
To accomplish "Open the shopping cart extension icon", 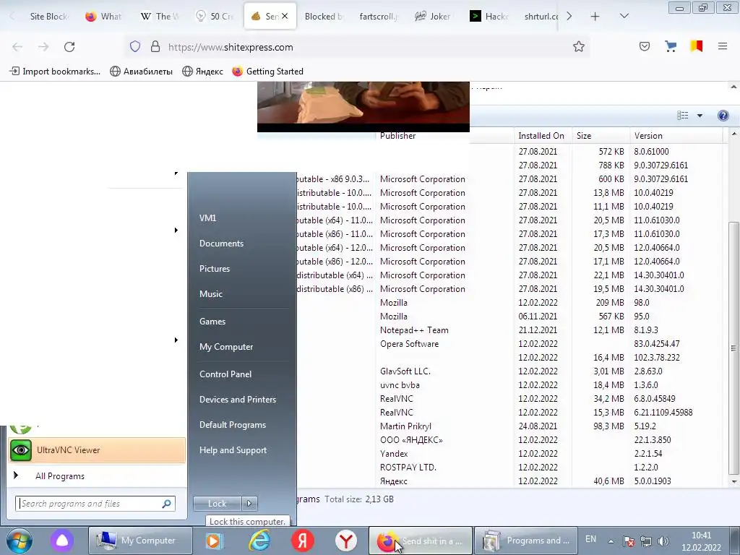I will [671, 46].
